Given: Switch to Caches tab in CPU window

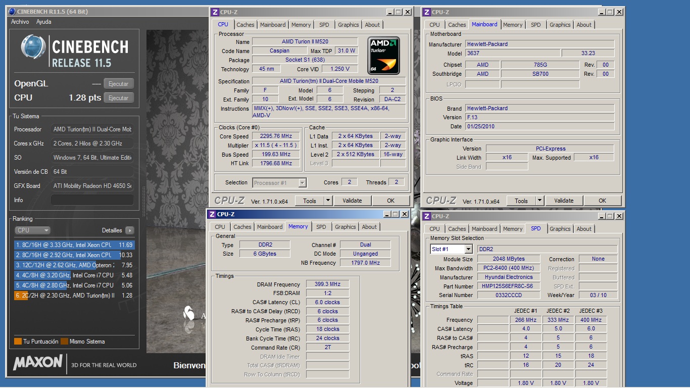Looking at the screenshot, I should (x=245, y=25).
